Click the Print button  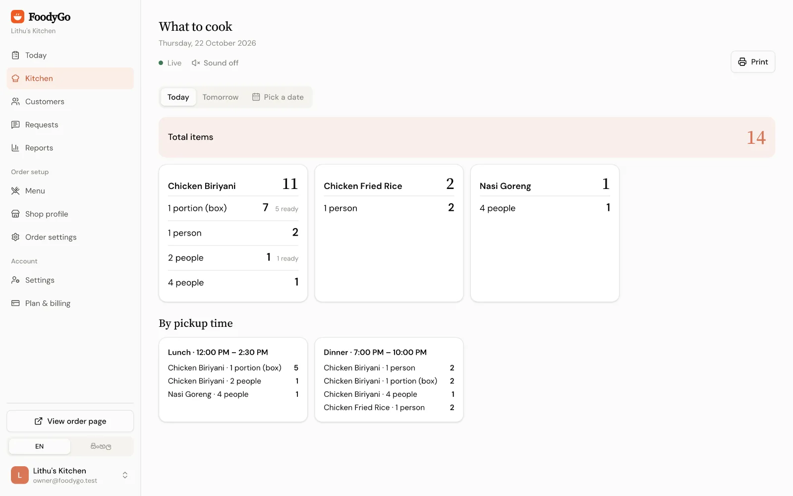coord(753,62)
